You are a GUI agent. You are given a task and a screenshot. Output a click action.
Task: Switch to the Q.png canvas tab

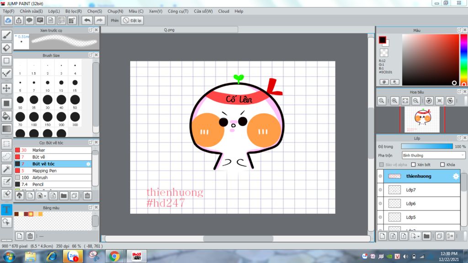click(x=169, y=30)
